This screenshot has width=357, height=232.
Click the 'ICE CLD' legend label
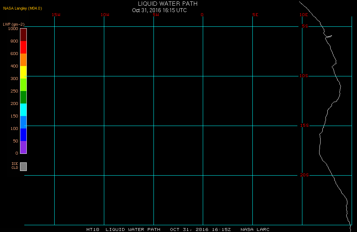(x=15, y=166)
